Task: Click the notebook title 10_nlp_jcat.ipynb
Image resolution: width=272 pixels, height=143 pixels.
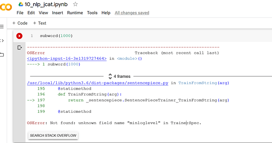Action: point(46,4)
